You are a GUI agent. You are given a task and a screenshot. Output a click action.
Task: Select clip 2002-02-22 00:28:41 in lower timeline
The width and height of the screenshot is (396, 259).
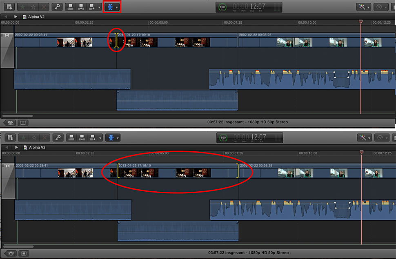click(66, 170)
